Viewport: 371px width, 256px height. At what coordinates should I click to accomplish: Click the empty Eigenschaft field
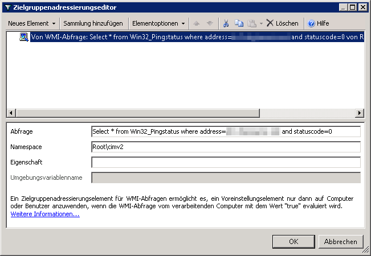(x=225, y=162)
